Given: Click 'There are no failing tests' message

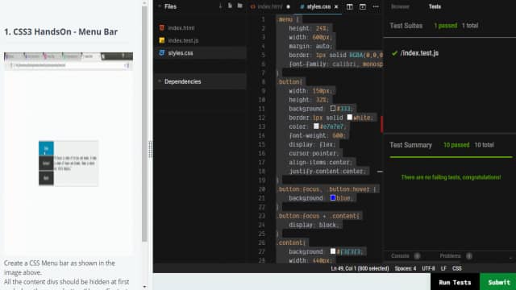Looking at the screenshot, I should (x=451, y=177).
